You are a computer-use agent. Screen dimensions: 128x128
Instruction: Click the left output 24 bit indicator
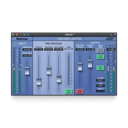pyautogui.click(x=108, y=46)
